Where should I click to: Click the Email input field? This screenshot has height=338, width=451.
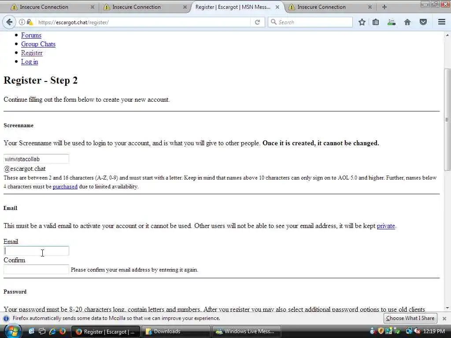pos(36,251)
